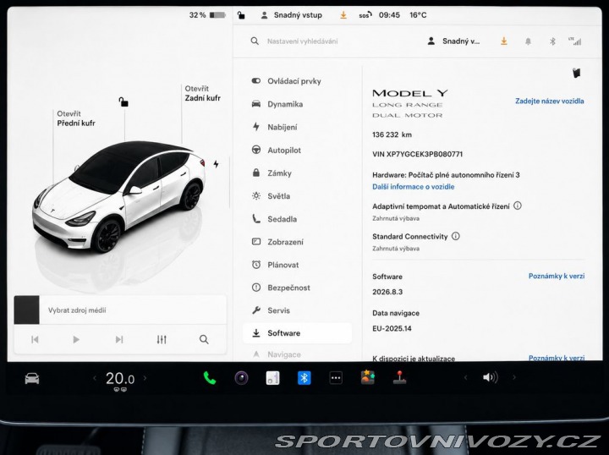This screenshot has width=609, height=455.
Task: Open the phone app
Action: [210, 378]
